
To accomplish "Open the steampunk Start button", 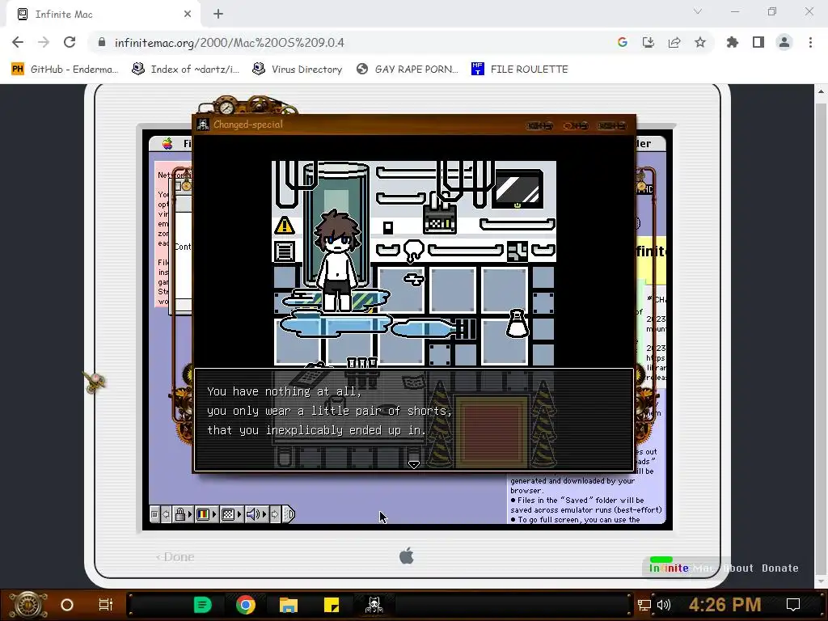I will (28, 605).
